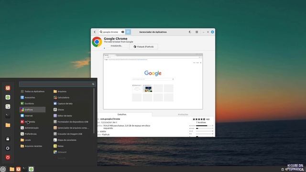Click the stable branch text

pos(103,131)
